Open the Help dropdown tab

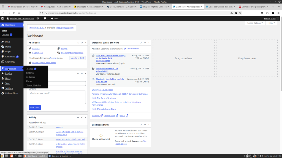(x=271, y=23)
